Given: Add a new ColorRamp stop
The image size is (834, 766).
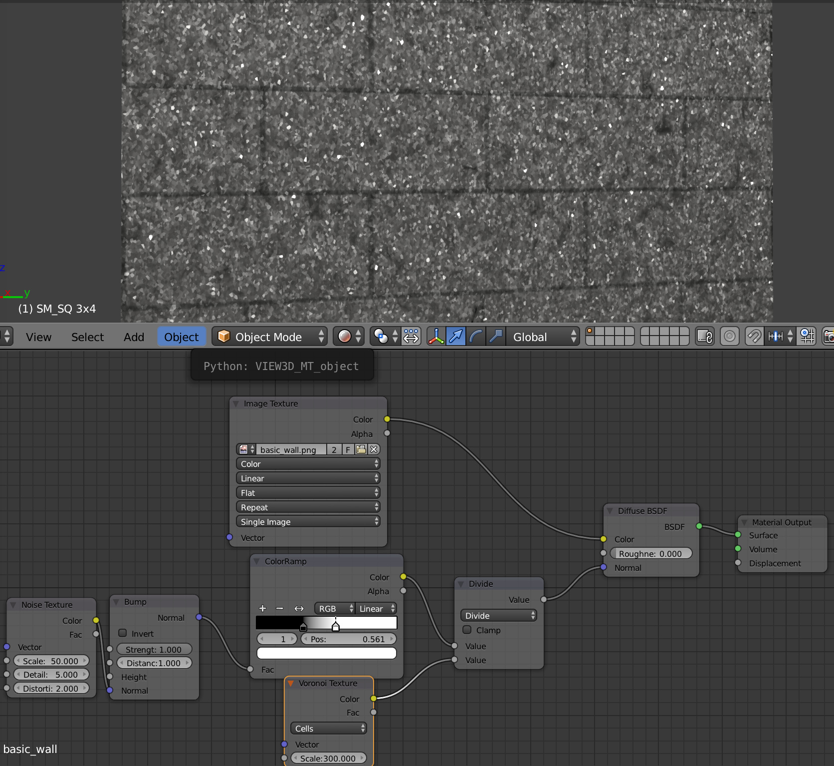Looking at the screenshot, I should coord(263,608).
